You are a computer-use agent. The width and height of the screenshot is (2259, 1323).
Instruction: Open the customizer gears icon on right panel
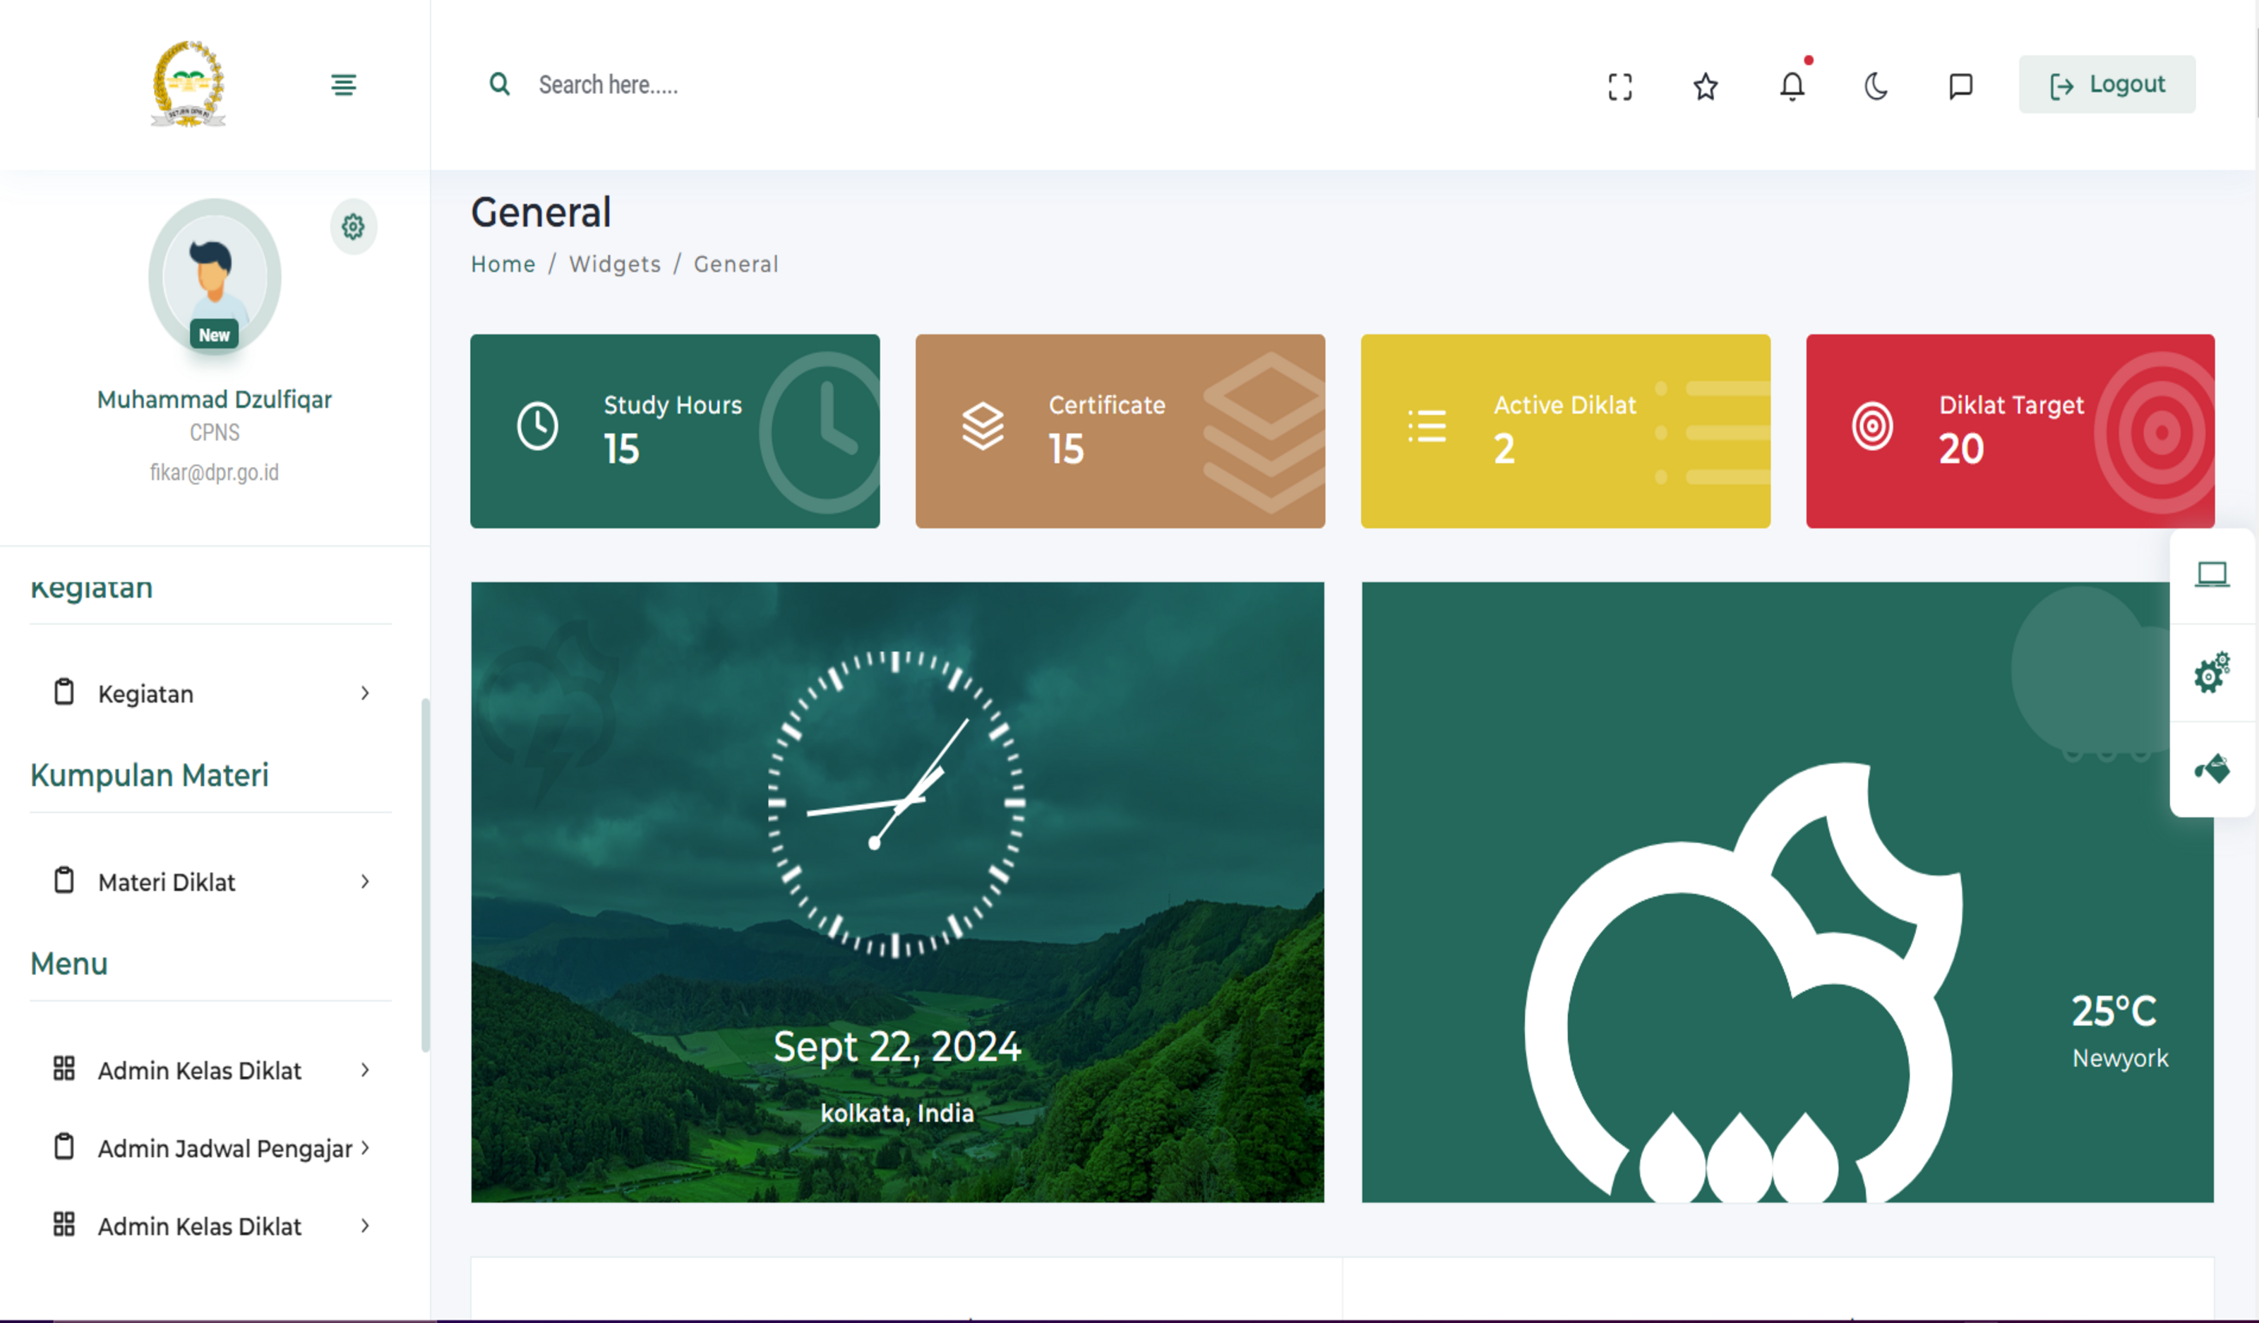point(2212,672)
